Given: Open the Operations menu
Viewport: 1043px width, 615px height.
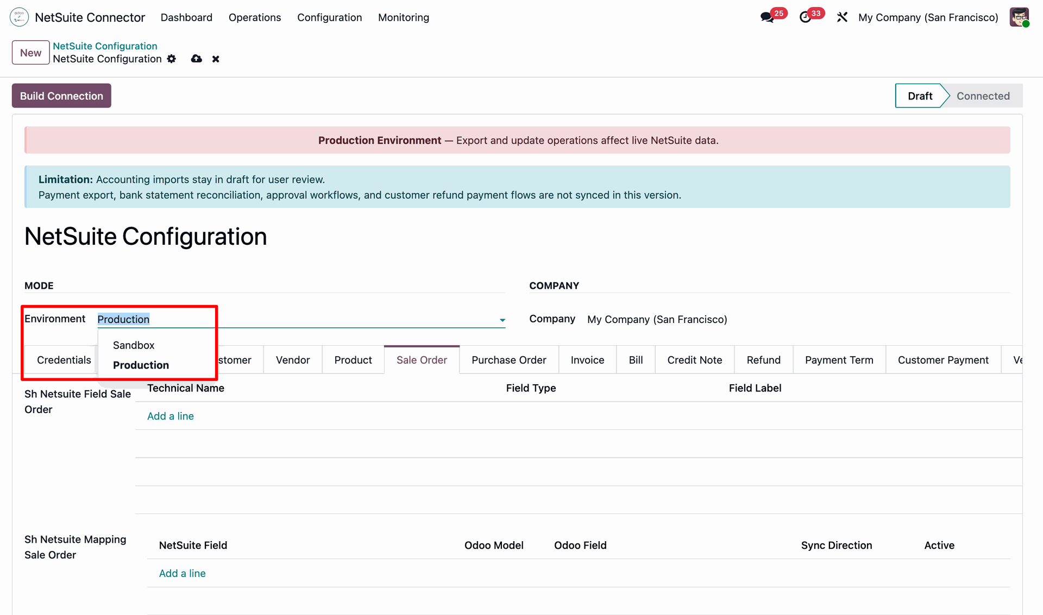Looking at the screenshot, I should tap(255, 17).
